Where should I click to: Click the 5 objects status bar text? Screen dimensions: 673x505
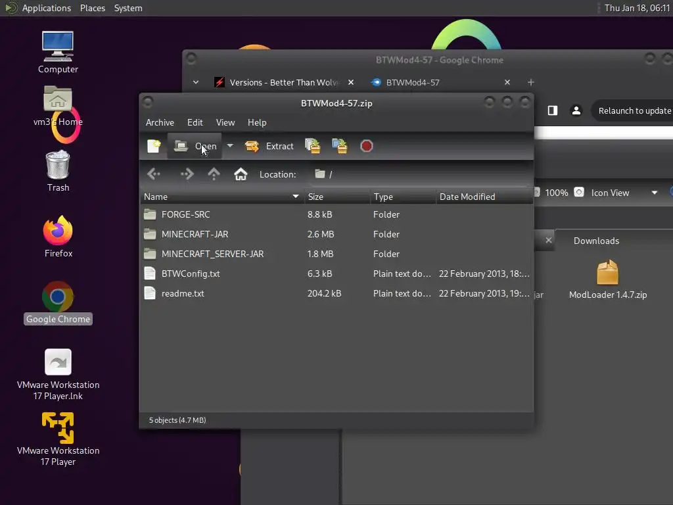pos(177,420)
